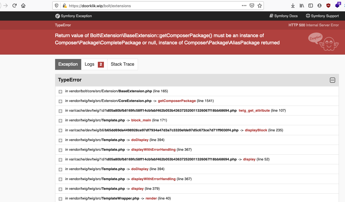Viewport: 345px width, 202px height.
Task: Switch to the Stack Trace tab
Action: [122, 64]
